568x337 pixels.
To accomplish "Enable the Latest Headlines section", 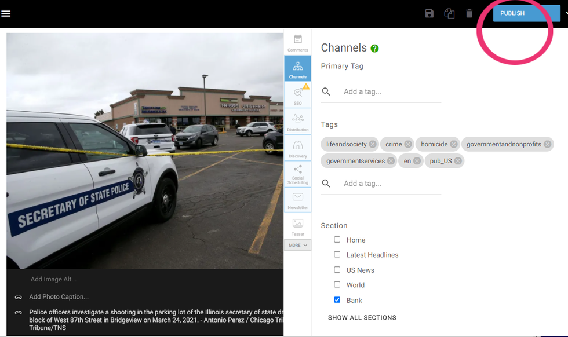I will pyautogui.click(x=337, y=255).
